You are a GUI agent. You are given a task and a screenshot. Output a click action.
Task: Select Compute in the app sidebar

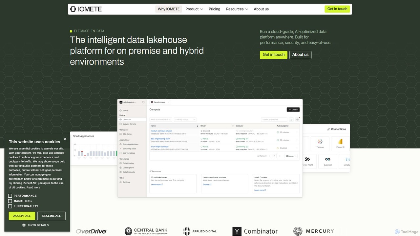point(132,120)
